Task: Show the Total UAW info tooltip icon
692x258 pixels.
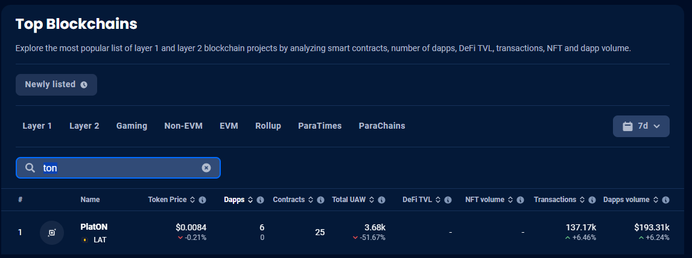Action: pyautogui.click(x=382, y=200)
